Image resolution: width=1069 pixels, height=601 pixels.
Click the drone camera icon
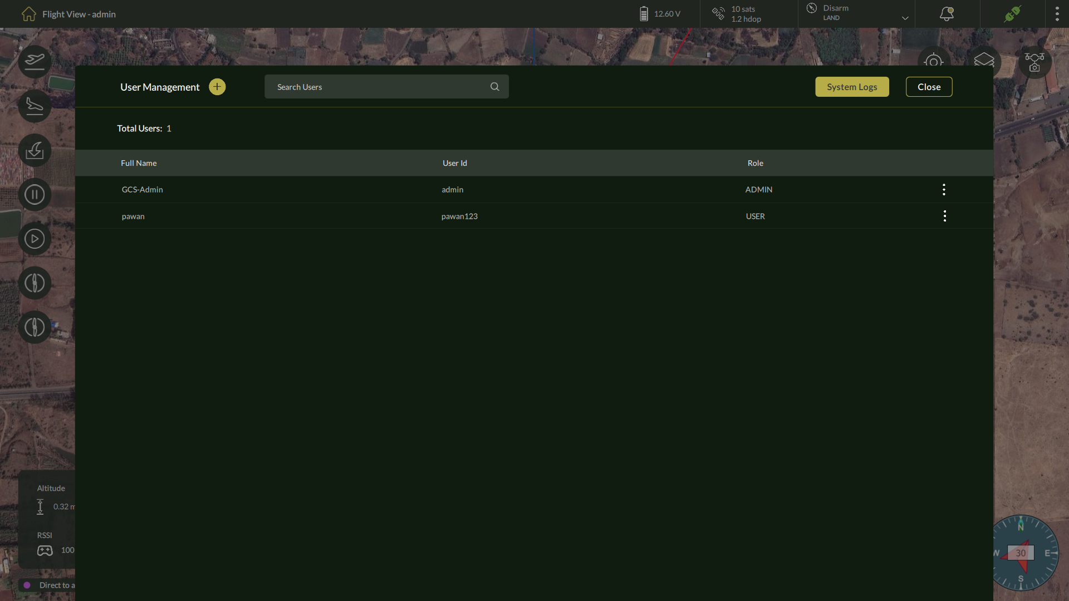coord(1034,62)
